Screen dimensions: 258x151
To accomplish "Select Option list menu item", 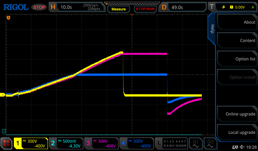I will tap(237, 59).
